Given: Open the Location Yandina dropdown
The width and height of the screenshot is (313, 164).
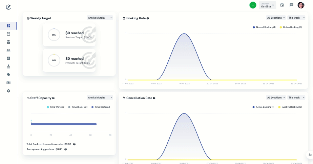Looking at the screenshot, I should point(267,5).
